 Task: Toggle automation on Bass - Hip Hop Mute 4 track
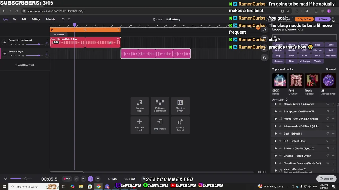(23, 44)
